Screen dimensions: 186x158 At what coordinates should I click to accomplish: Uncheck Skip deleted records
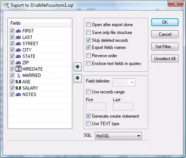point(88,40)
